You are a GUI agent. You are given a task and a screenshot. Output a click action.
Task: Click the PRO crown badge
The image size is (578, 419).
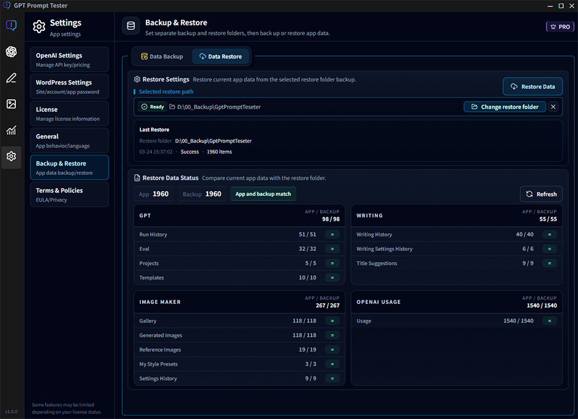click(x=560, y=27)
